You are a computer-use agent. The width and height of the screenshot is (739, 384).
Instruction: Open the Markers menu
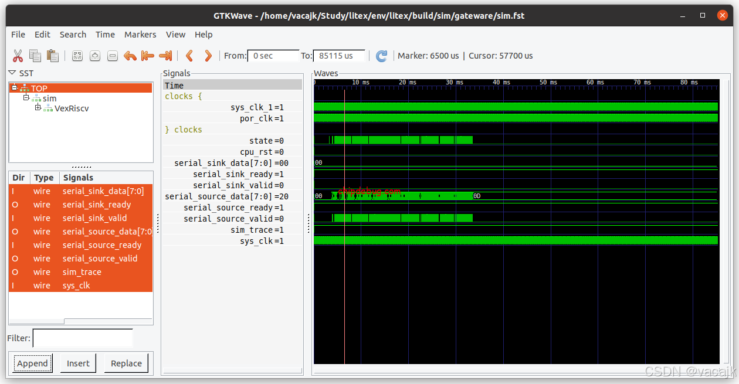140,35
